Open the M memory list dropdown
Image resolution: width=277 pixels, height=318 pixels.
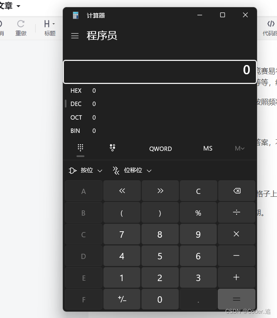(240, 149)
